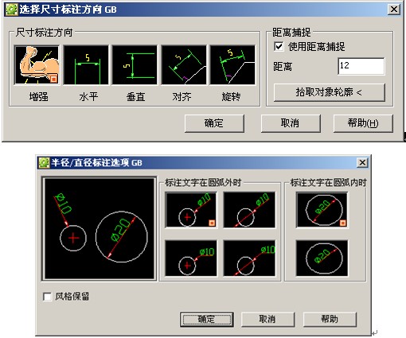
Task: Choose the 旋转 rotated dimension icon
Action: point(232,65)
